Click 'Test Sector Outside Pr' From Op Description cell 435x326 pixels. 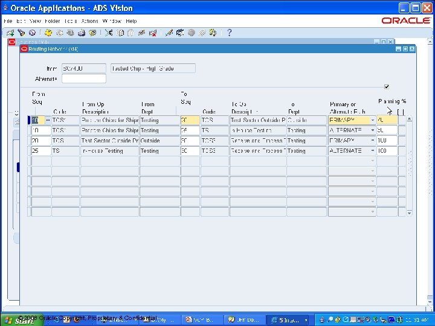109,141
